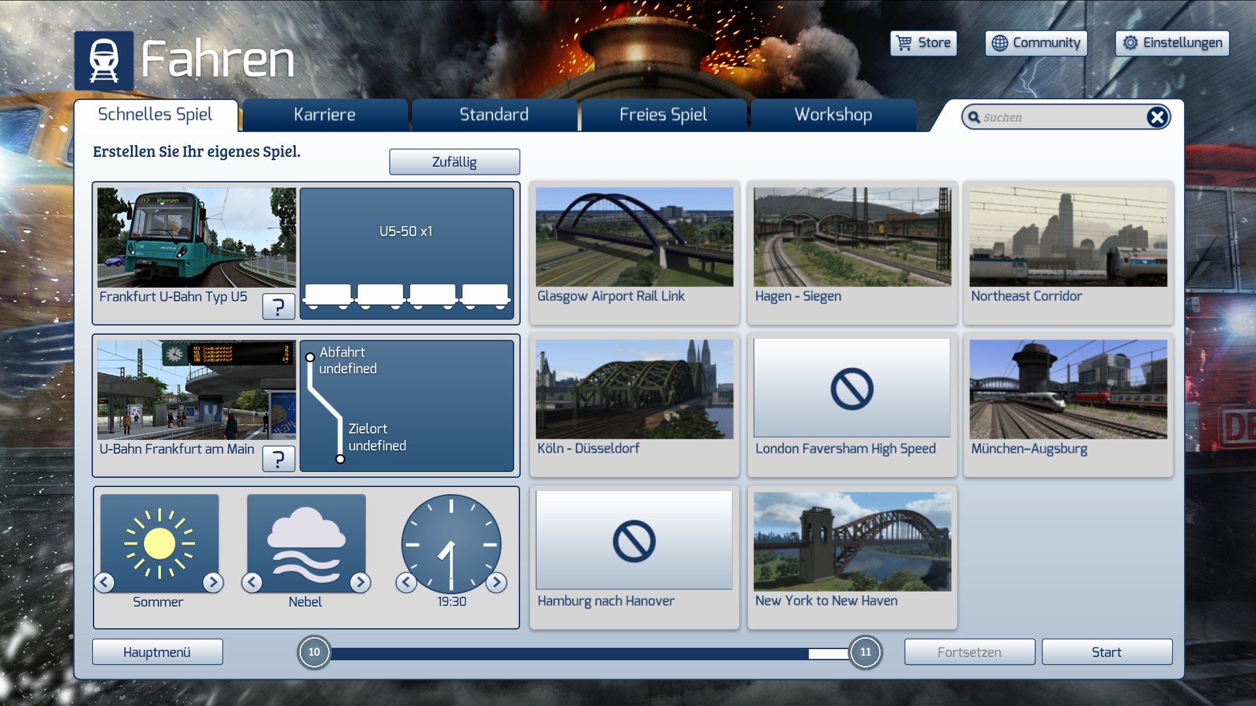Open the Workshop tab

pyautogui.click(x=833, y=115)
